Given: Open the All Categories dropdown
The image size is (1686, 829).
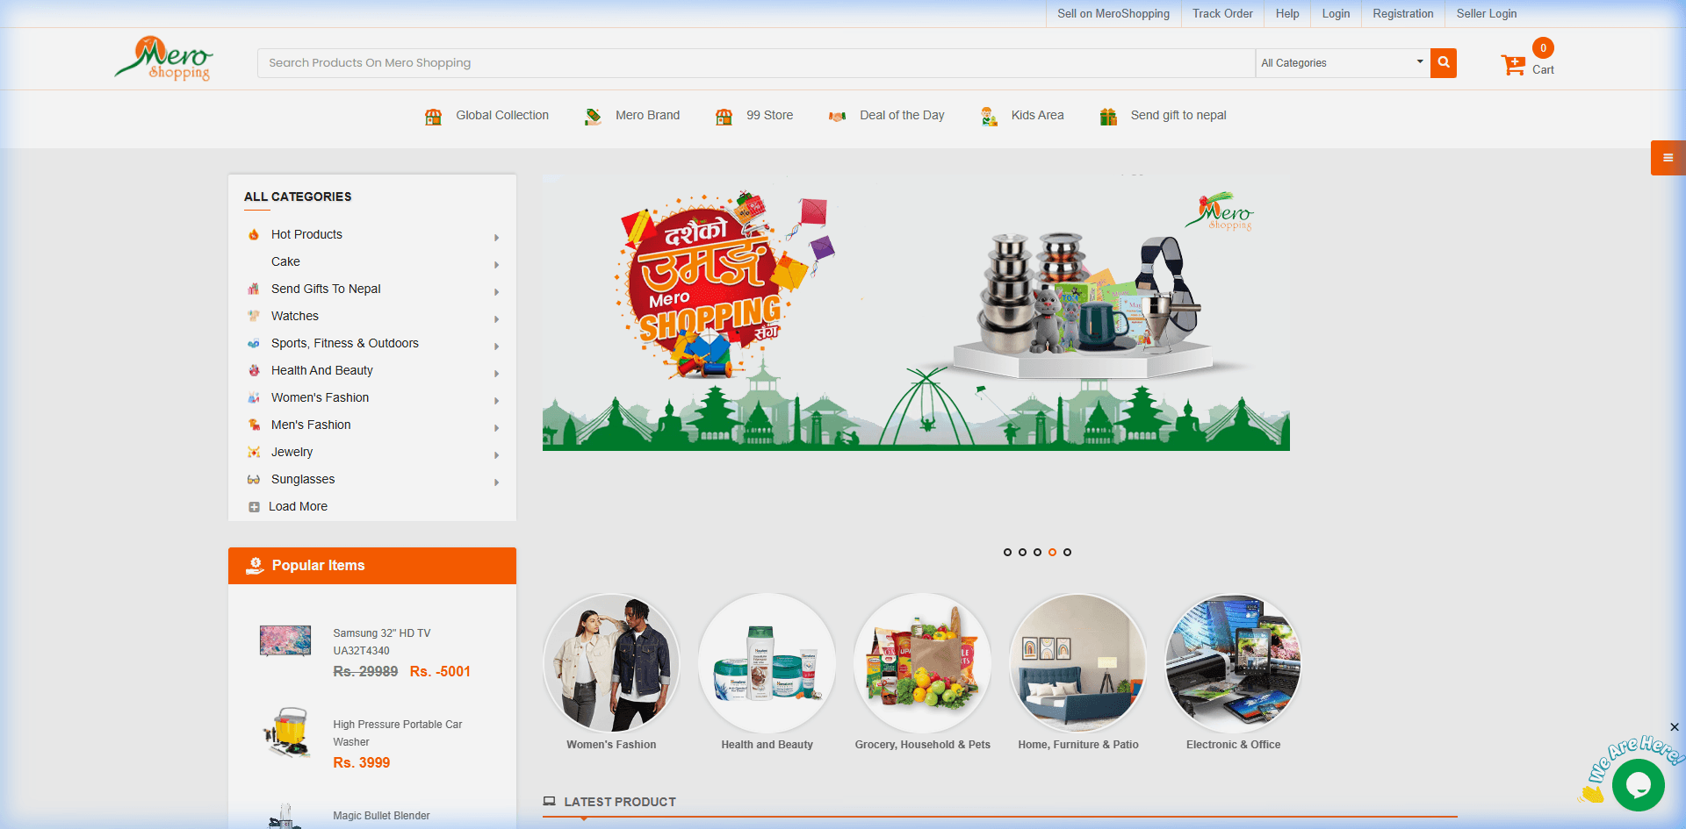Looking at the screenshot, I should (x=1341, y=63).
